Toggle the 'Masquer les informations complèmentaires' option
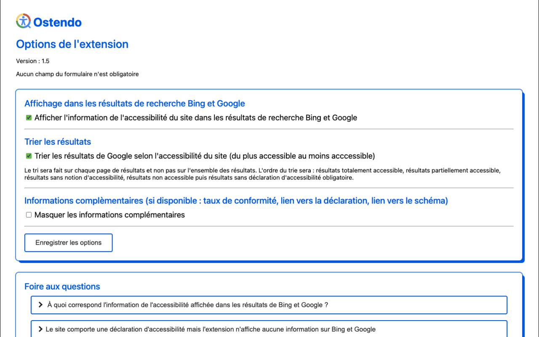 tap(28, 215)
